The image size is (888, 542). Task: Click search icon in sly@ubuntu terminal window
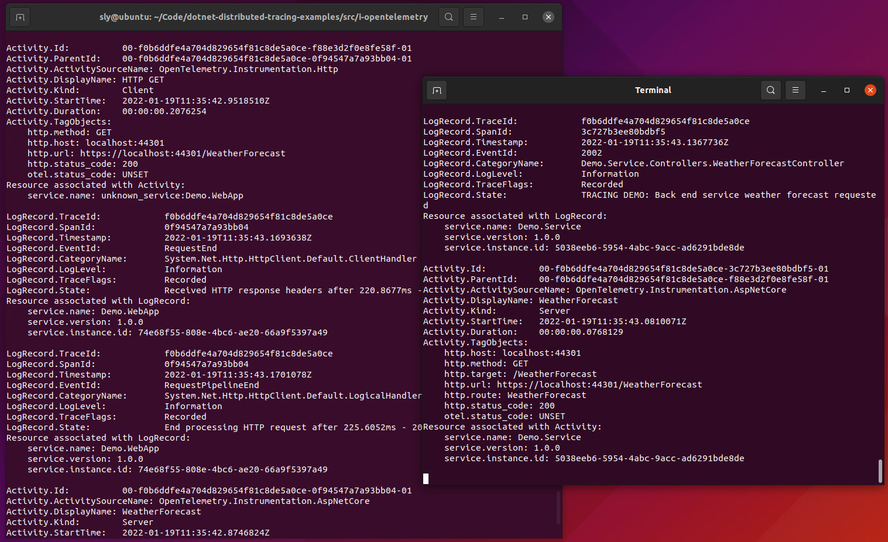[449, 17]
